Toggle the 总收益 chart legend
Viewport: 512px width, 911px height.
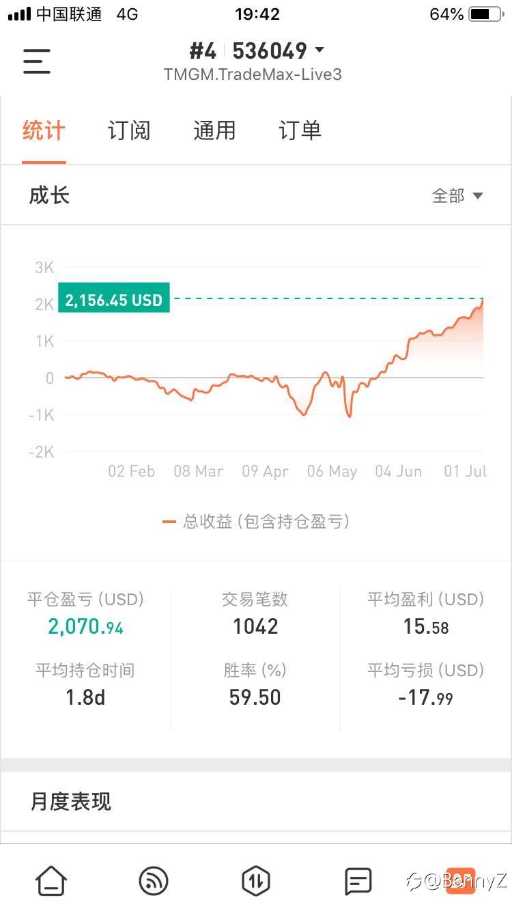(x=256, y=522)
